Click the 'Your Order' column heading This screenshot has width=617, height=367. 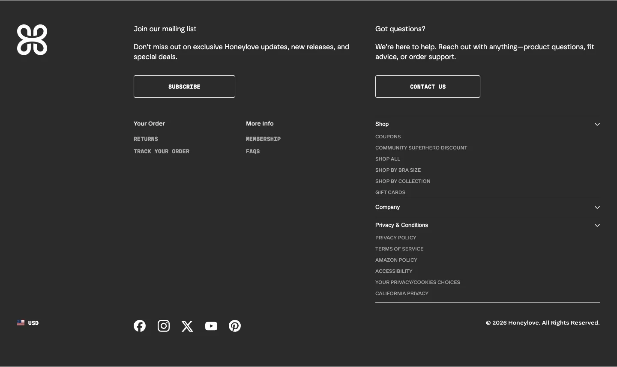149,123
